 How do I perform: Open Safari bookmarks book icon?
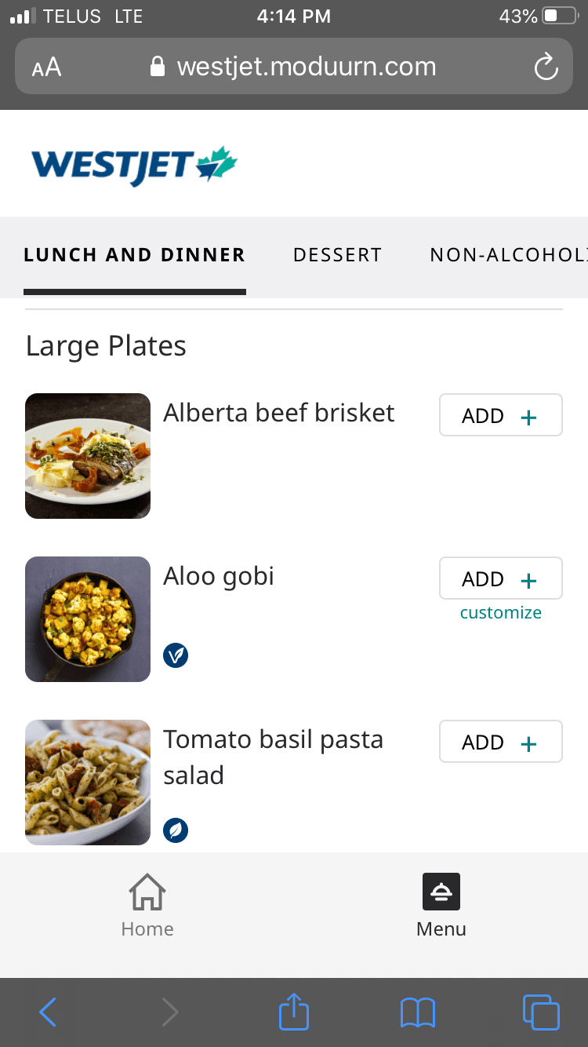[418, 1012]
